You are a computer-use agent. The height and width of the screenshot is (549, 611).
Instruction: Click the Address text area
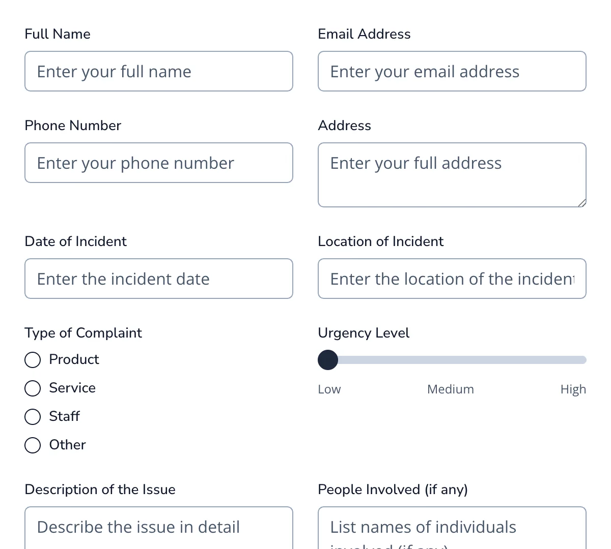[452, 175]
